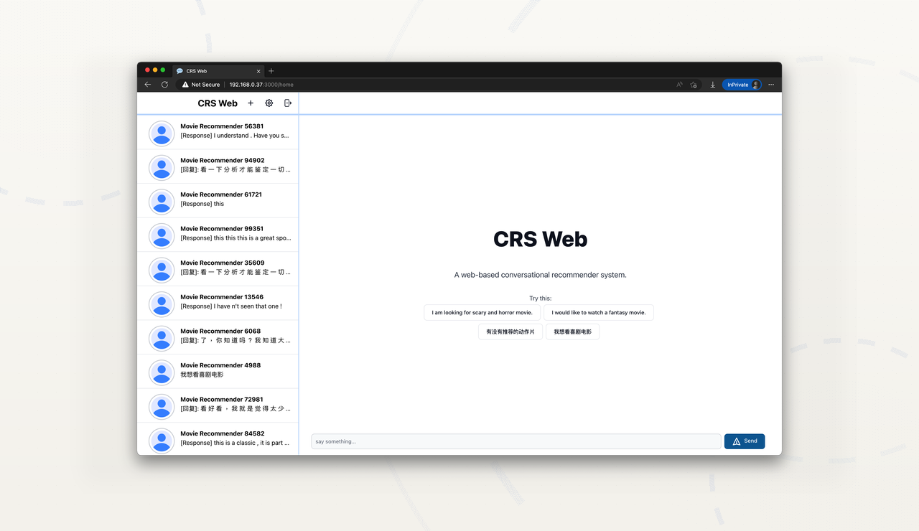The width and height of the screenshot is (919, 531).
Task: Open the read aloud icon in address bar
Action: coord(679,85)
